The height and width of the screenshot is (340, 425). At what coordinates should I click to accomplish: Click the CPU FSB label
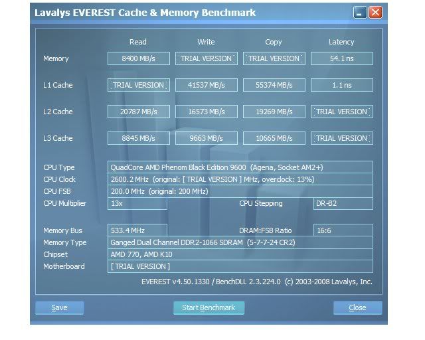pos(57,191)
